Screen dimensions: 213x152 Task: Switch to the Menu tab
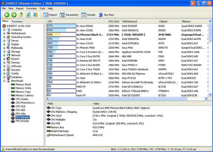(x=5, y=21)
